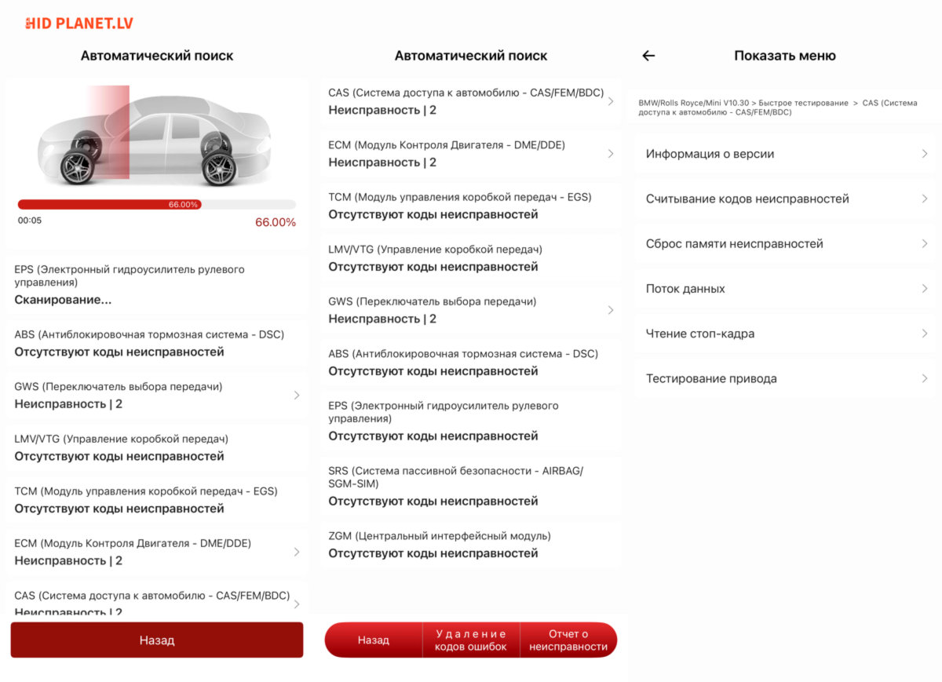Open details for ECM (Модуль Контроля Двигателя)
This screenshot has height=682, width=942.
[471, 153]
